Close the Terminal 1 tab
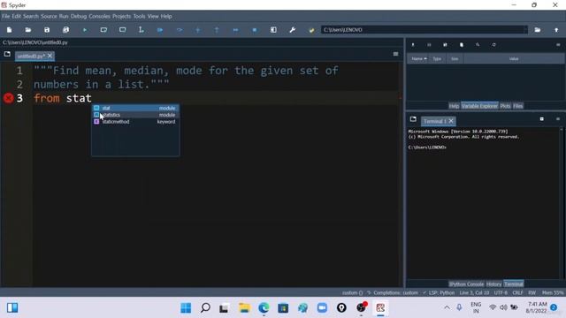566x318 pixels. pyautogui.click(x=451, y=121)
